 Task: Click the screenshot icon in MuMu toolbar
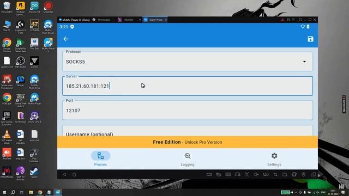[247, 175]
